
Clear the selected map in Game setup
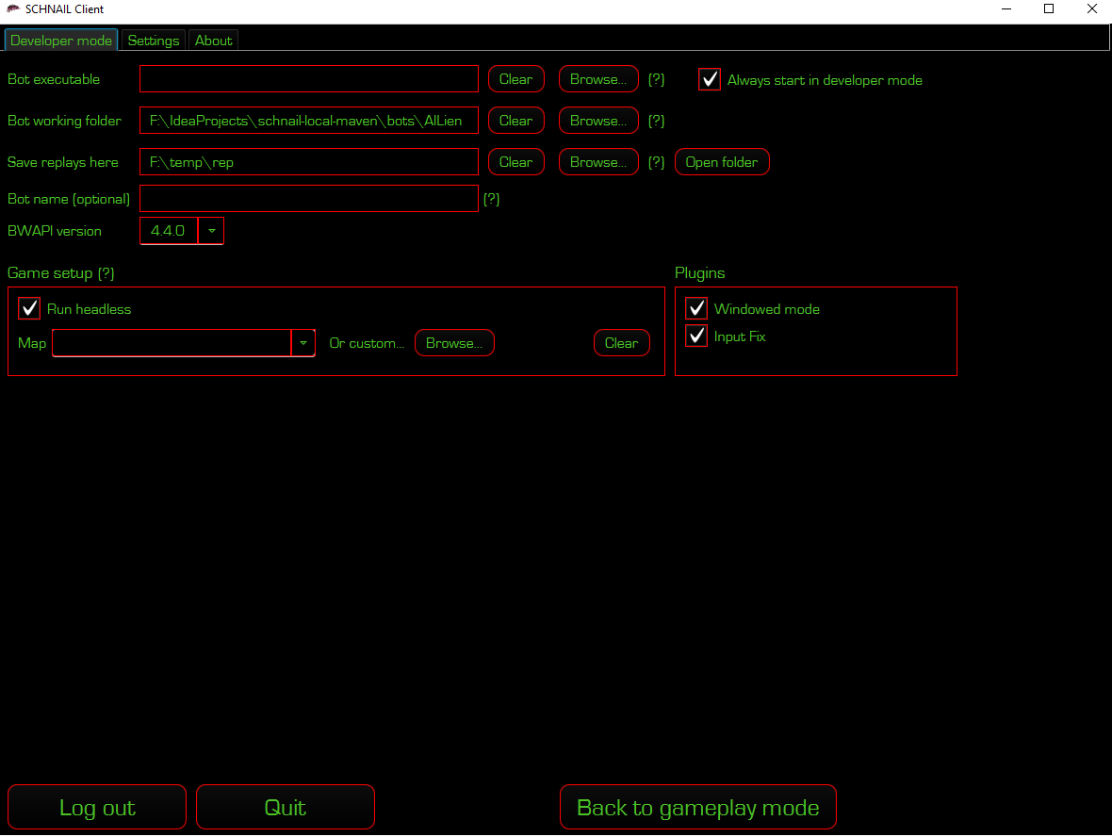tap(621, 342)
